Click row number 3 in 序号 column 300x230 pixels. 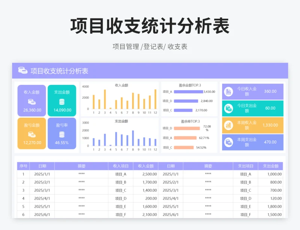coord(23,190)
